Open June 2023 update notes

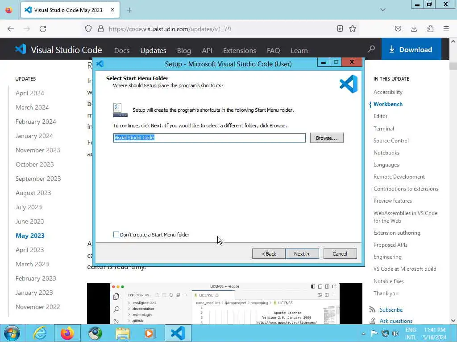(30, 221)
